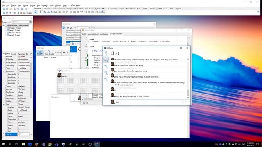Open Favorites tab in Object Inspector
The height and width of the screenshot is (147, 262).
coord(21,54)
